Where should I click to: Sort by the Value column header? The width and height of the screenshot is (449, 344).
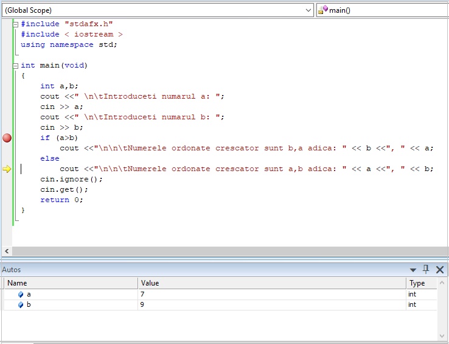click(x=272, y=283)
